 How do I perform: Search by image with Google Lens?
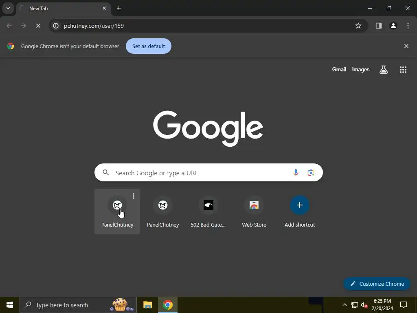coord(311,172)
